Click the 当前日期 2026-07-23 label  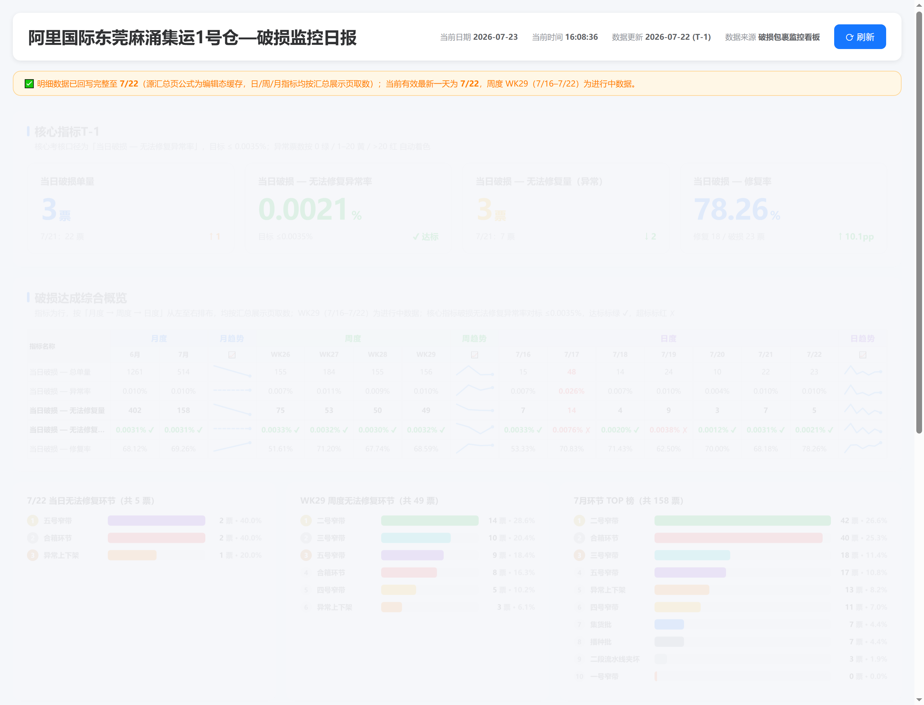[x=479, y=37]
